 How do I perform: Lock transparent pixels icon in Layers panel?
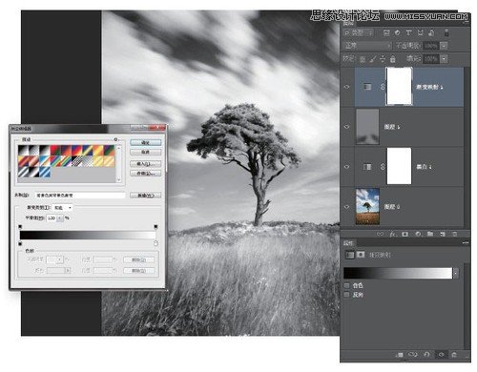(x=363, y=59)
